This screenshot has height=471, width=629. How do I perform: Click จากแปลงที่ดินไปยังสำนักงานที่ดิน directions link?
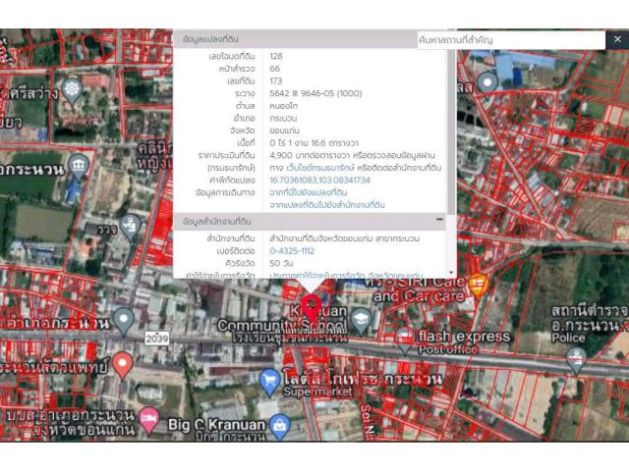(x=327, y=205)
